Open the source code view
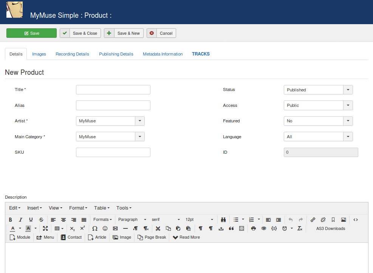This screenshot has height=273, width=373. [355, 219]
